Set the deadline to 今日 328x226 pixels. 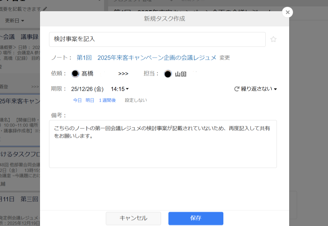pos(77,100)
